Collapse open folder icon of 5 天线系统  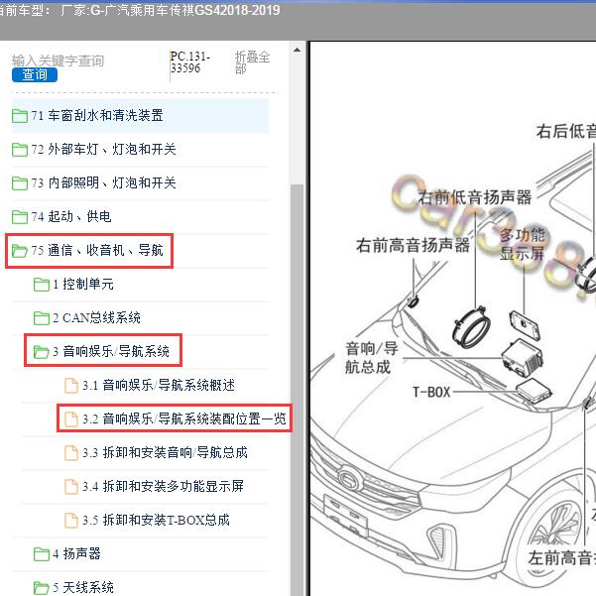(x=42, y=588)
